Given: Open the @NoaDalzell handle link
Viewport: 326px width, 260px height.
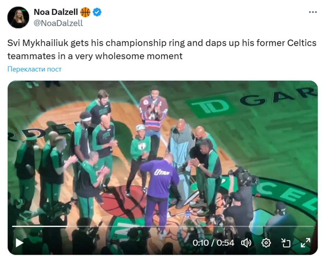Looking at the screenshot, I should coord(58,23).
